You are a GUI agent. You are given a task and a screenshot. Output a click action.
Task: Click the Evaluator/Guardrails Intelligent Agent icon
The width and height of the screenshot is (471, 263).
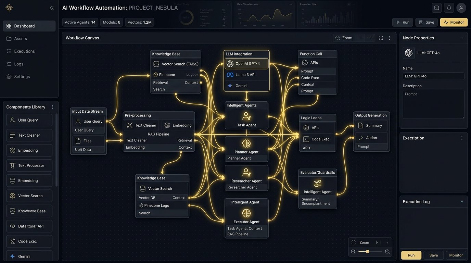[318, 183]
